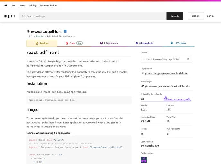Open the 1 Dependency tab
The width and height of the screenshot is (221, 164).
(x=109, y=43)
